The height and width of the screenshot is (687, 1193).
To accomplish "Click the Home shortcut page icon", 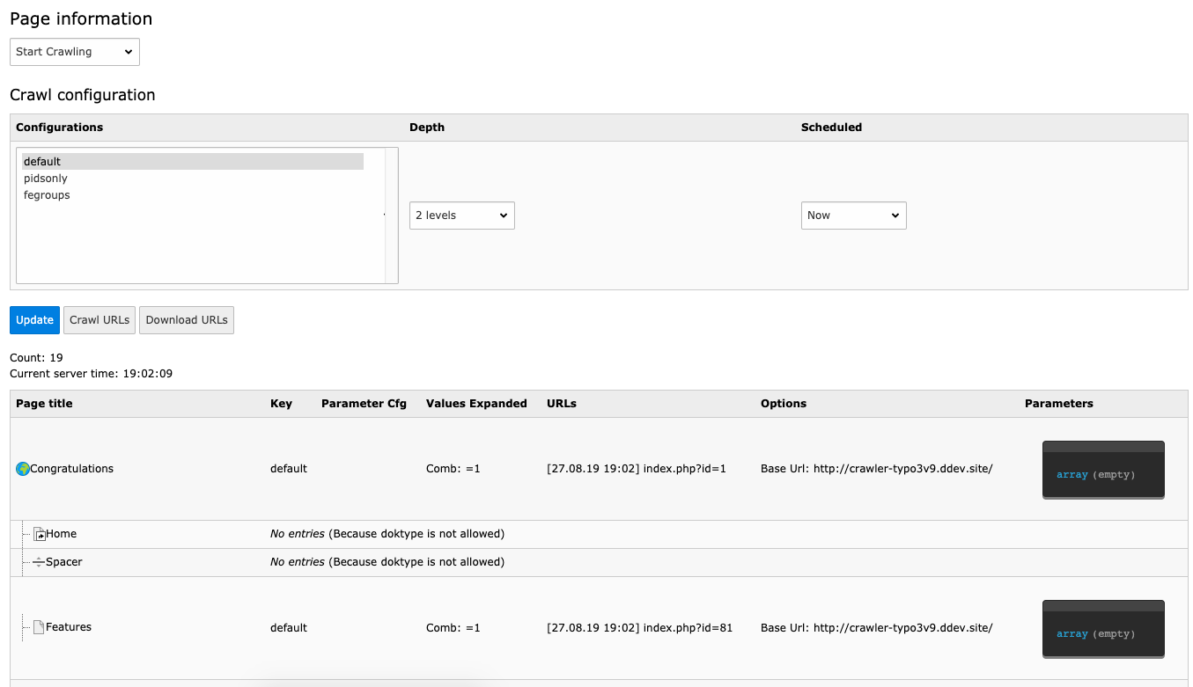I will point(39,534).
